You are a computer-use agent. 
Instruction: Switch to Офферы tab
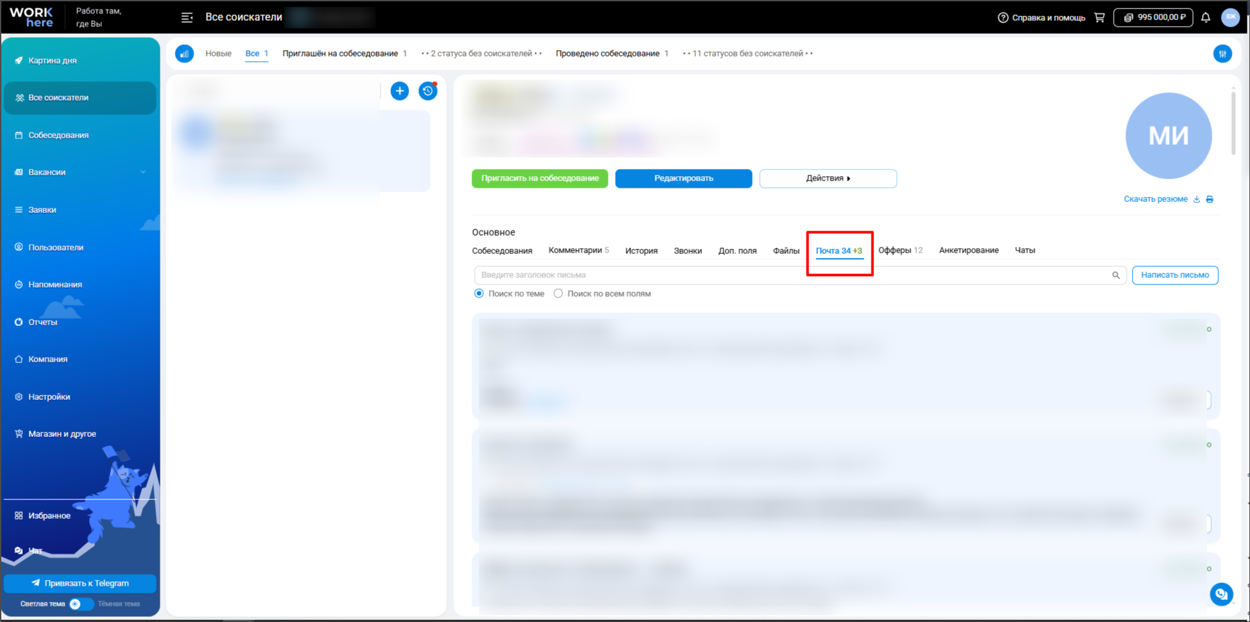point(901,251)
